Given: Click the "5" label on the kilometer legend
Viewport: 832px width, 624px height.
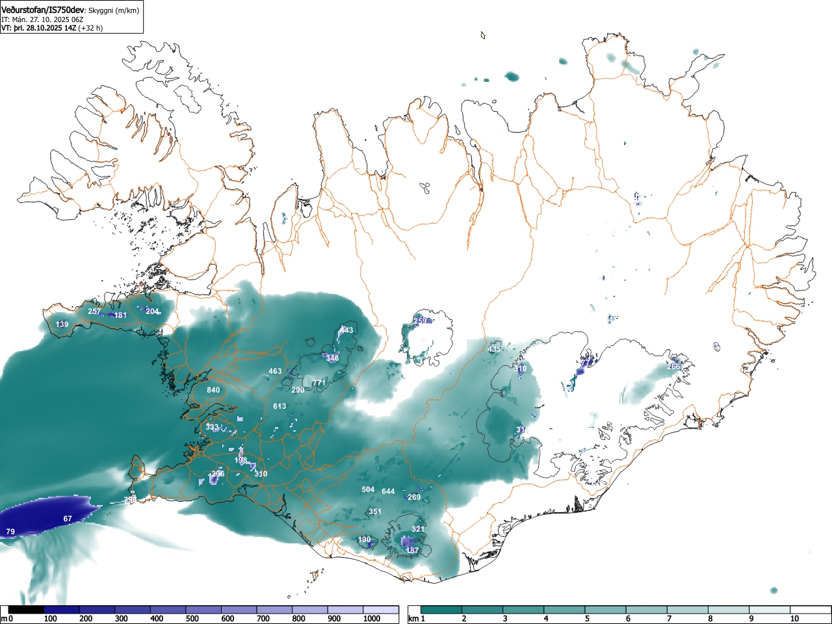Looking at the screenshot, I should (x=587, y=619).
